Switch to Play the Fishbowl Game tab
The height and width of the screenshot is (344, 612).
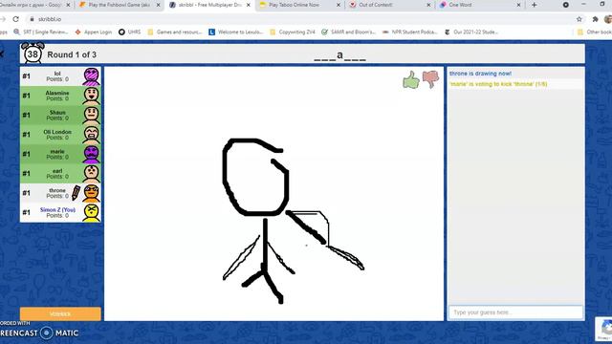click(x=120, y=5)
